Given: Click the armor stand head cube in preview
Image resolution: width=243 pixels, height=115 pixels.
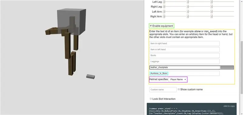Looking at the screenshot, I should (72, 21).
